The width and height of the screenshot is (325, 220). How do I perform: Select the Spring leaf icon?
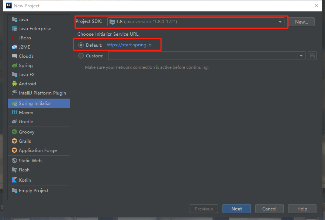point(14,65)
